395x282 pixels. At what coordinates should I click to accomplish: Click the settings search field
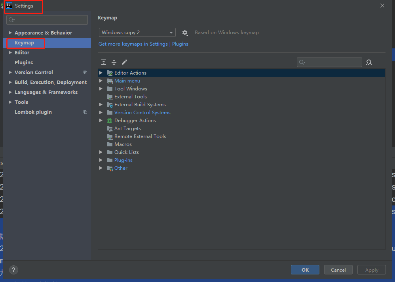tap(47, 20)
